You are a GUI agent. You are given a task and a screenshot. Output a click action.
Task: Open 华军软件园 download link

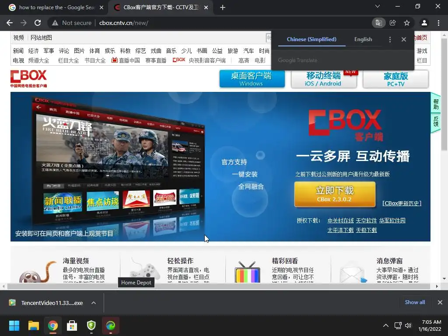point(392,220)
